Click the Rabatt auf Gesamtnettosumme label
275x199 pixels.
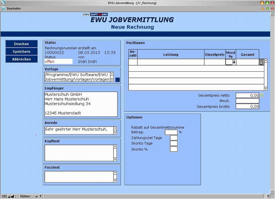[158, 127]
